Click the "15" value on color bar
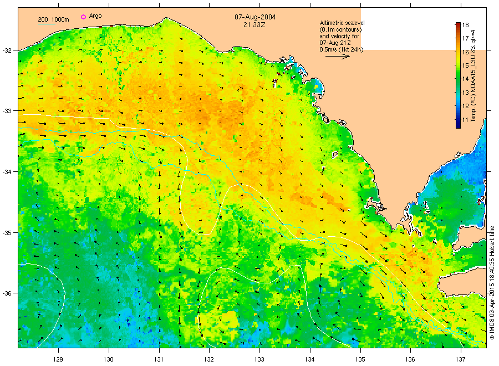 (x=465, y=65)
